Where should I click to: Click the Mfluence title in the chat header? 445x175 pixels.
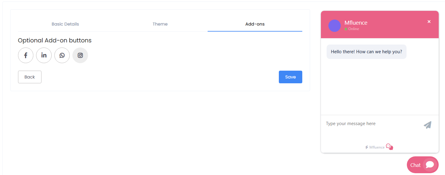pos(356,23)
